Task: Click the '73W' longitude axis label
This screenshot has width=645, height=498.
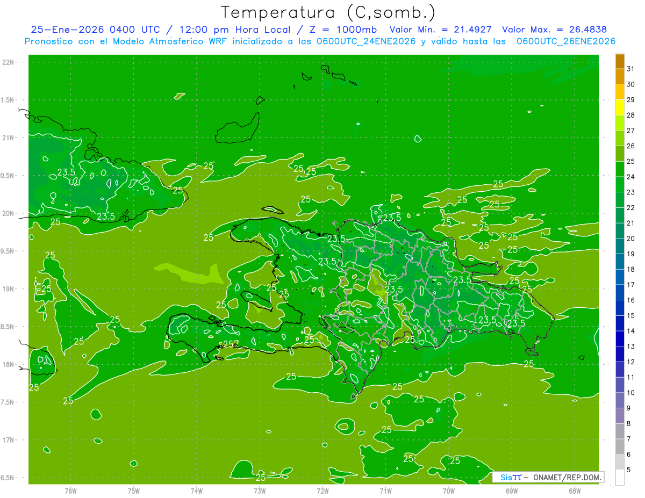Action: tap(260, 490)
